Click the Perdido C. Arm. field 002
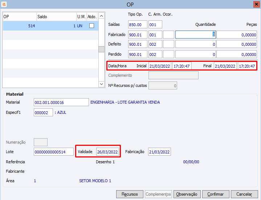Image resolution: width=261 pixels, height=200 pixels. [155, 54]
